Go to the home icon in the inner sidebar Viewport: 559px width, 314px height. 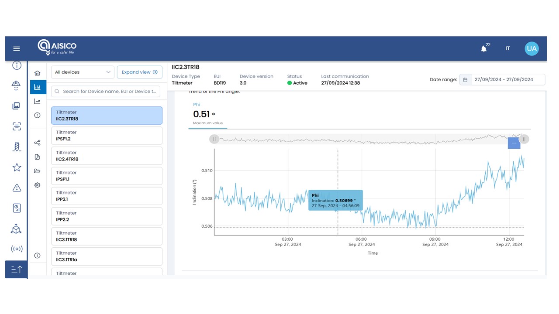tap(37, 73)
